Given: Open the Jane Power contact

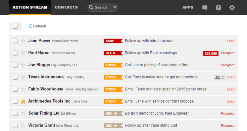Looking at the screenshot, I should click(39, 41).
